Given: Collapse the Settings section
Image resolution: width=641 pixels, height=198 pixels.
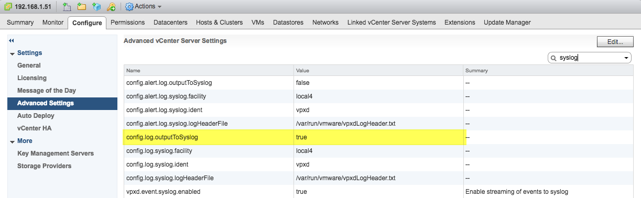Looking at the screenshot, I should point(12,53).
